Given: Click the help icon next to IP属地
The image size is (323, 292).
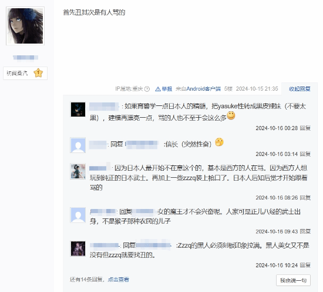Looking at the screenshot, I should tap(147, 89).
